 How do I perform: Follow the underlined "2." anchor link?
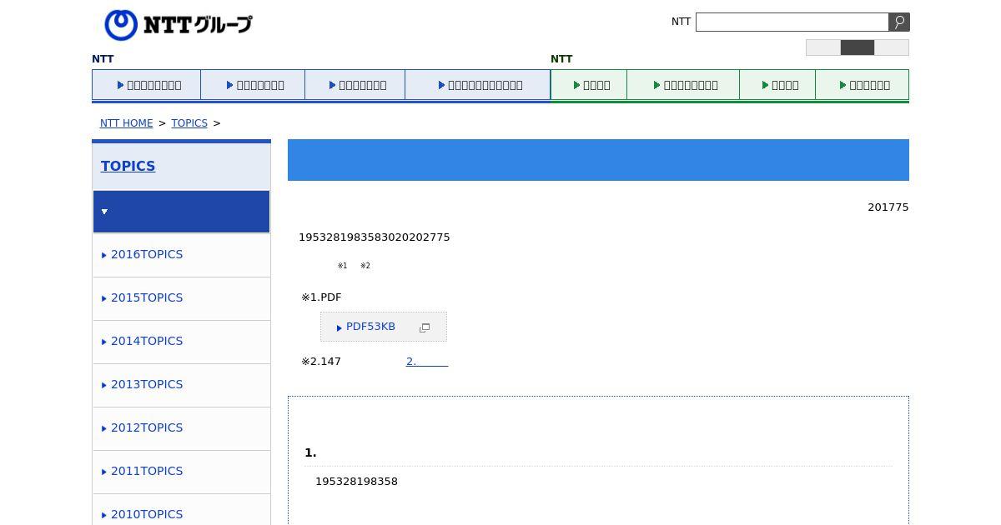pos(427,361)
